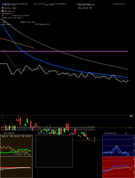Image resolution: width=135 pixels, height=178 pixels.
Task: Click the blue 20 Day legend swatch
Action: point(3,5)
